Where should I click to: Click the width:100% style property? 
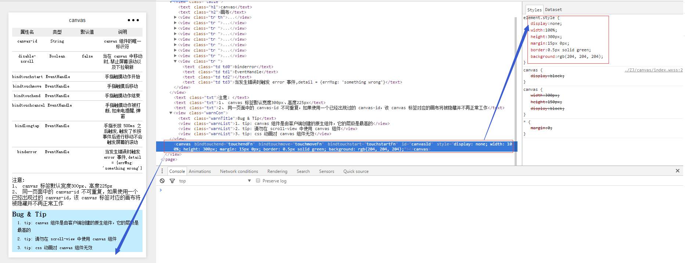click(544, 30)
